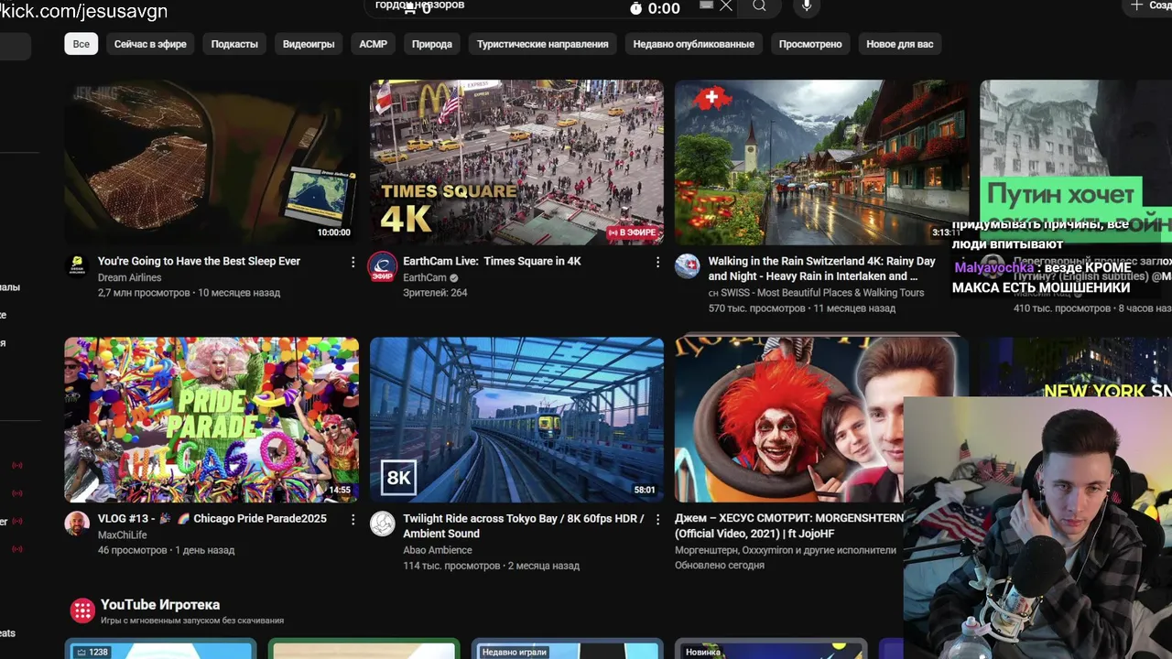1172x659 pixels.
Task: Click EarthCam verified checkmark badge
Action: coord(454,278)
